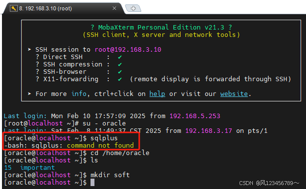
Task: Click the SSH-browser green checkmark
Action: point(120,72)
